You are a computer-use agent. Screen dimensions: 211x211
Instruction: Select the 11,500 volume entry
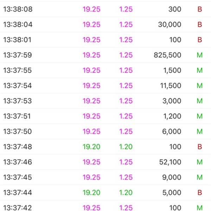pyautogui.click(x=171, y=85)
